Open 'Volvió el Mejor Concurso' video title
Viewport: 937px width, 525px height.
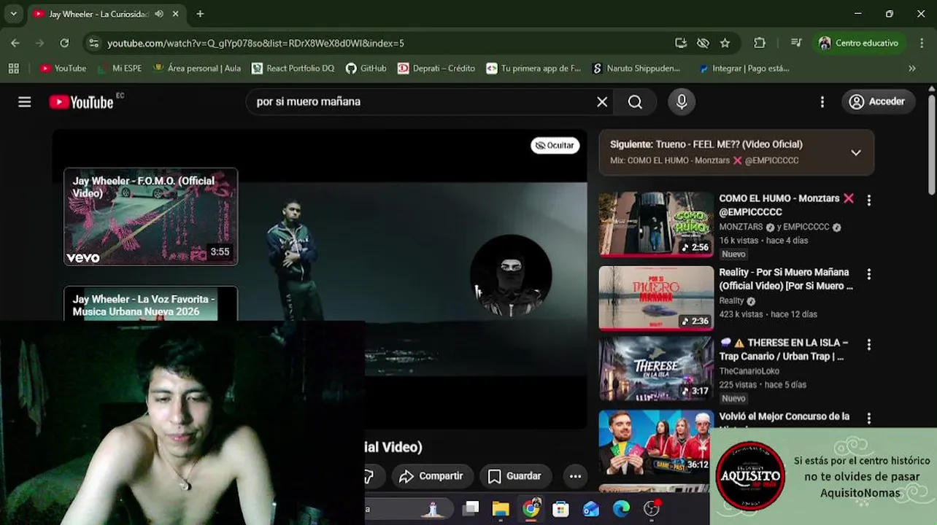pyautogui.click(x=784, y=416)
